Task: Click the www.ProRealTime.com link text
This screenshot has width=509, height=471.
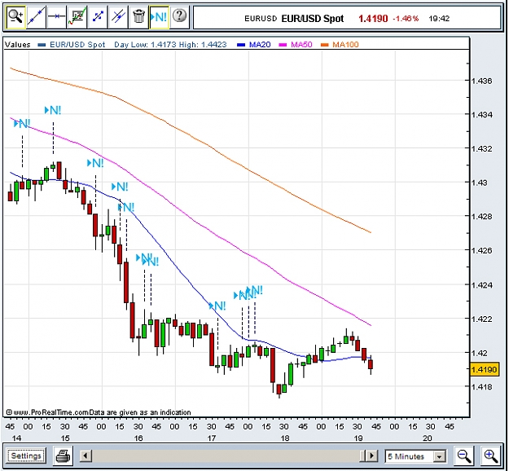Action: click(51, 412)
